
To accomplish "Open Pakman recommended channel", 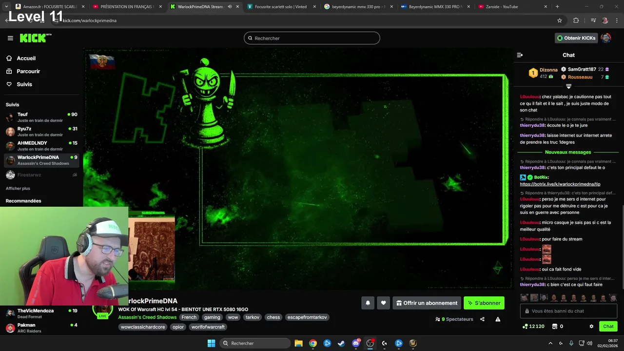I will [x=41, y=328].
